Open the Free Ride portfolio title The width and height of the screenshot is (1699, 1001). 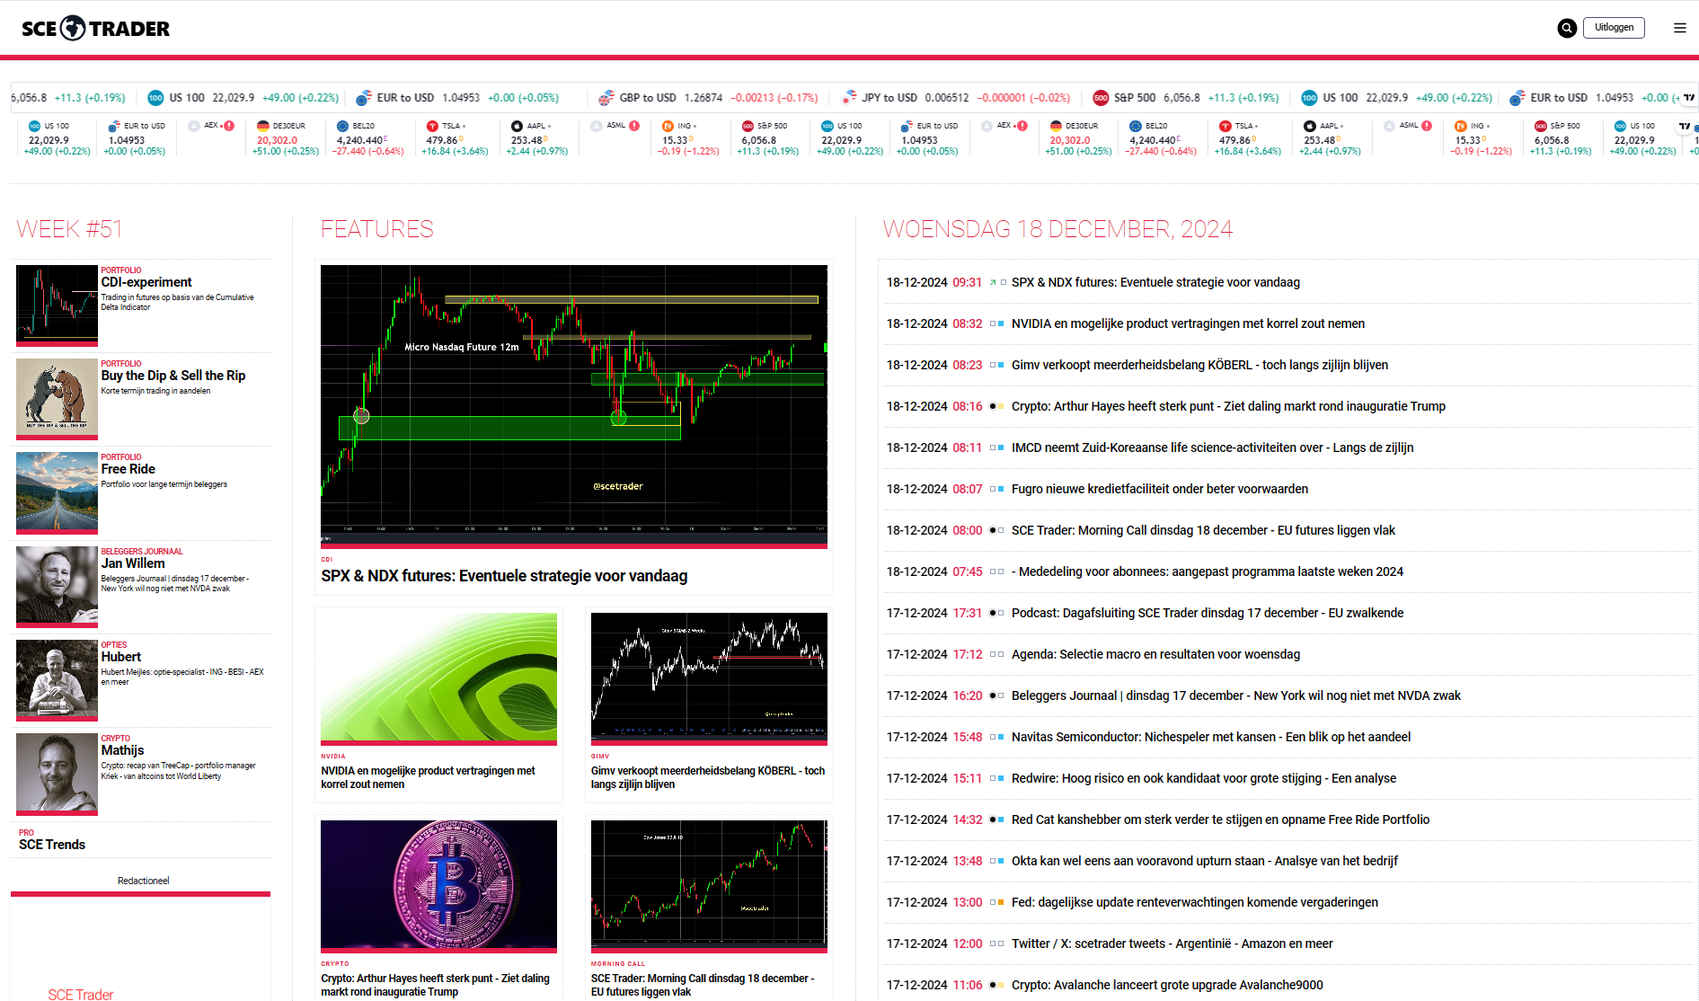[x=128, y=469]
